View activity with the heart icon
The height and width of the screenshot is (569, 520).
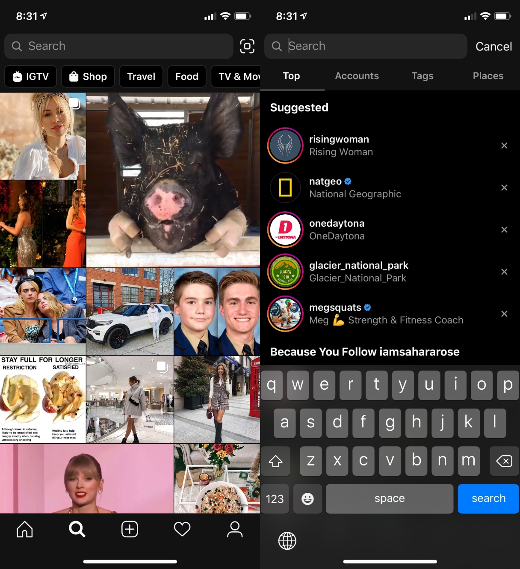tap(182, 529)
